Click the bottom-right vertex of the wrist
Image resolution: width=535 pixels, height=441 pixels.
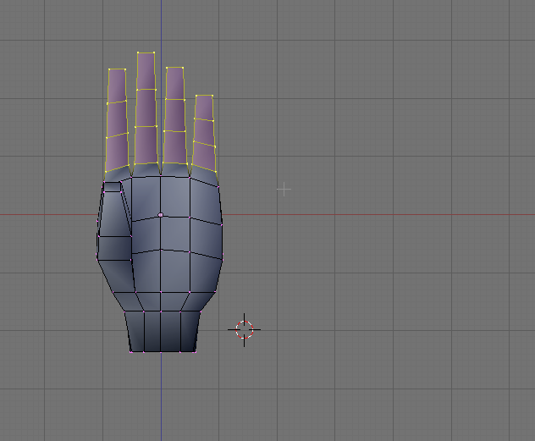(x=196, y=351)
